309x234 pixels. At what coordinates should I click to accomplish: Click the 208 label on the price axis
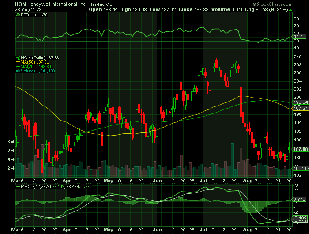(x=298, y=65)
